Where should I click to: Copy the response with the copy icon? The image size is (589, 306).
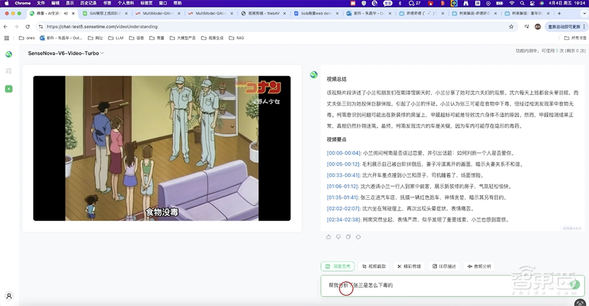(348, 237)
